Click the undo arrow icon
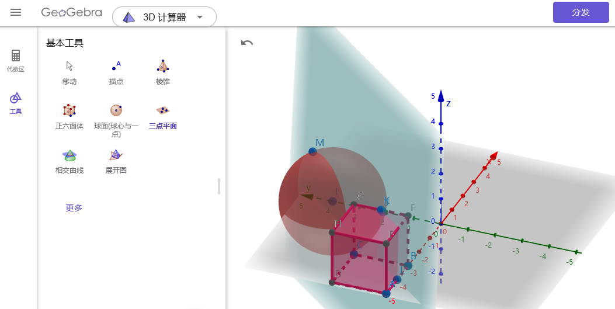615x309 pixels. [x=247, y=43]
